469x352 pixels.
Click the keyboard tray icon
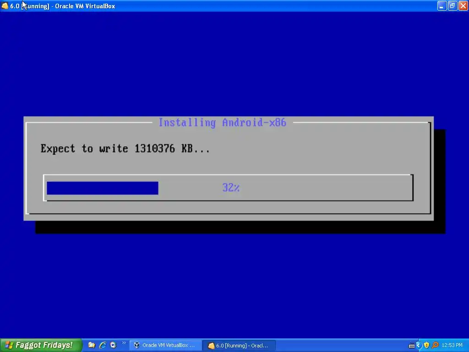click(412, 346)
